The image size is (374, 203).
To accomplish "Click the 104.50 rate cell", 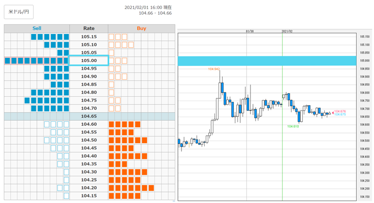I will (x=89, y=140).
